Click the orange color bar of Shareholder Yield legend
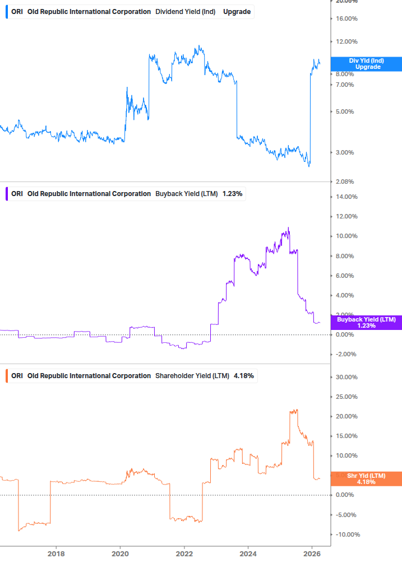Viewport: 402px width, 563px height. [7, 376]
